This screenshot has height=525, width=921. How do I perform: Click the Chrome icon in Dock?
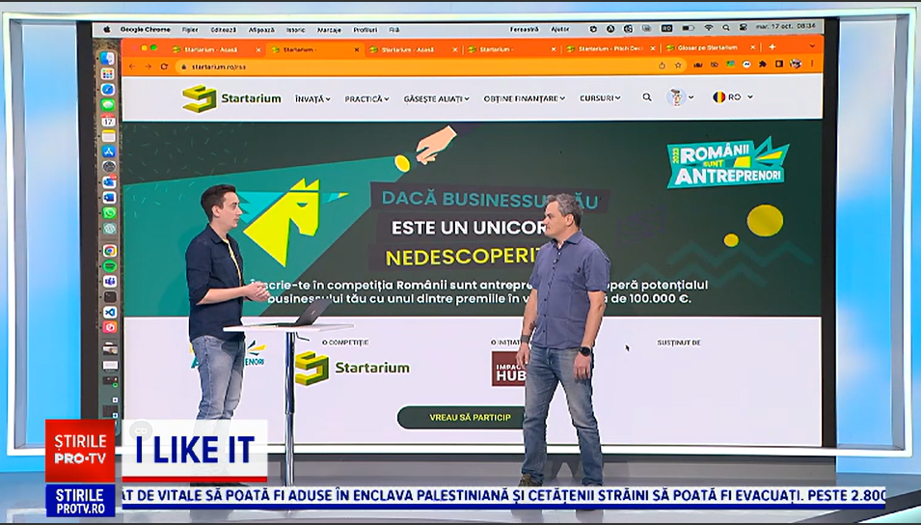click(x=110, y=251)
